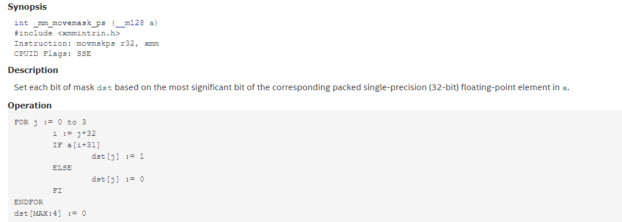622x222 pixels.
Task: Click the final 'a' code word in the description
Action: pyautogui.click(x=565, y=88)
